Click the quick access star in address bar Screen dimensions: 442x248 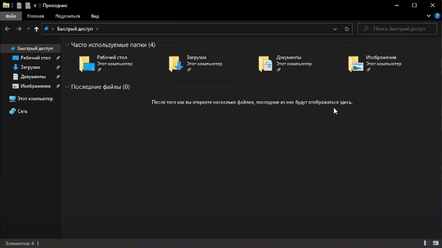pos(47,29)
